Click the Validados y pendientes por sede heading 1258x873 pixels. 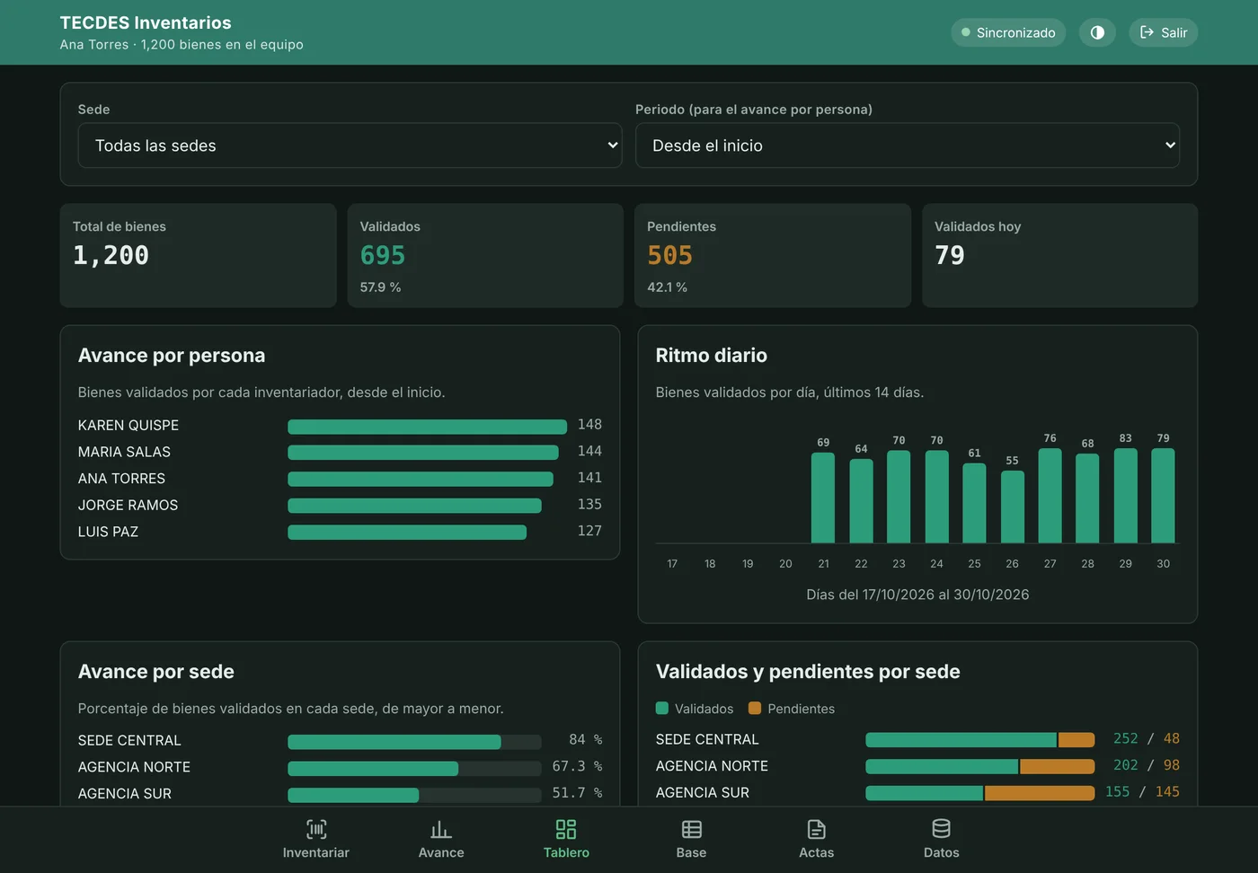coord(808,671)
